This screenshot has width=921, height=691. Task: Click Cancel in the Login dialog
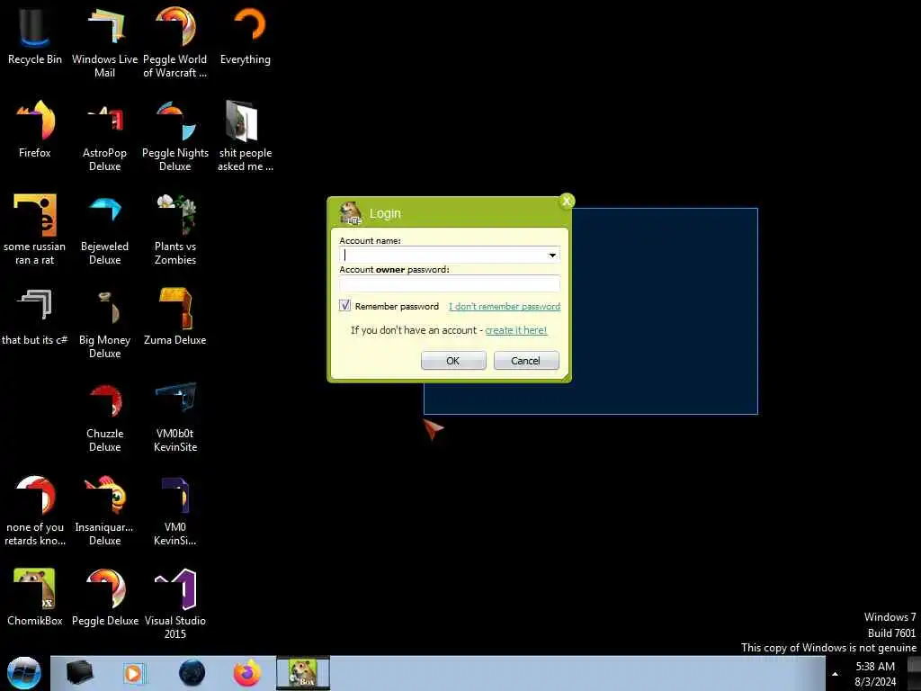coord(526,361)
